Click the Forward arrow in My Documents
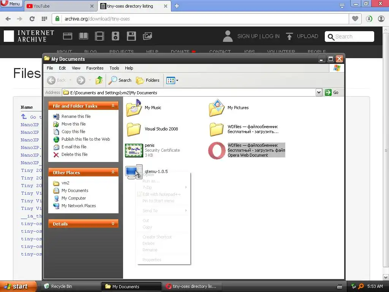Screen dimensions: 389x292 coord(81,80)
